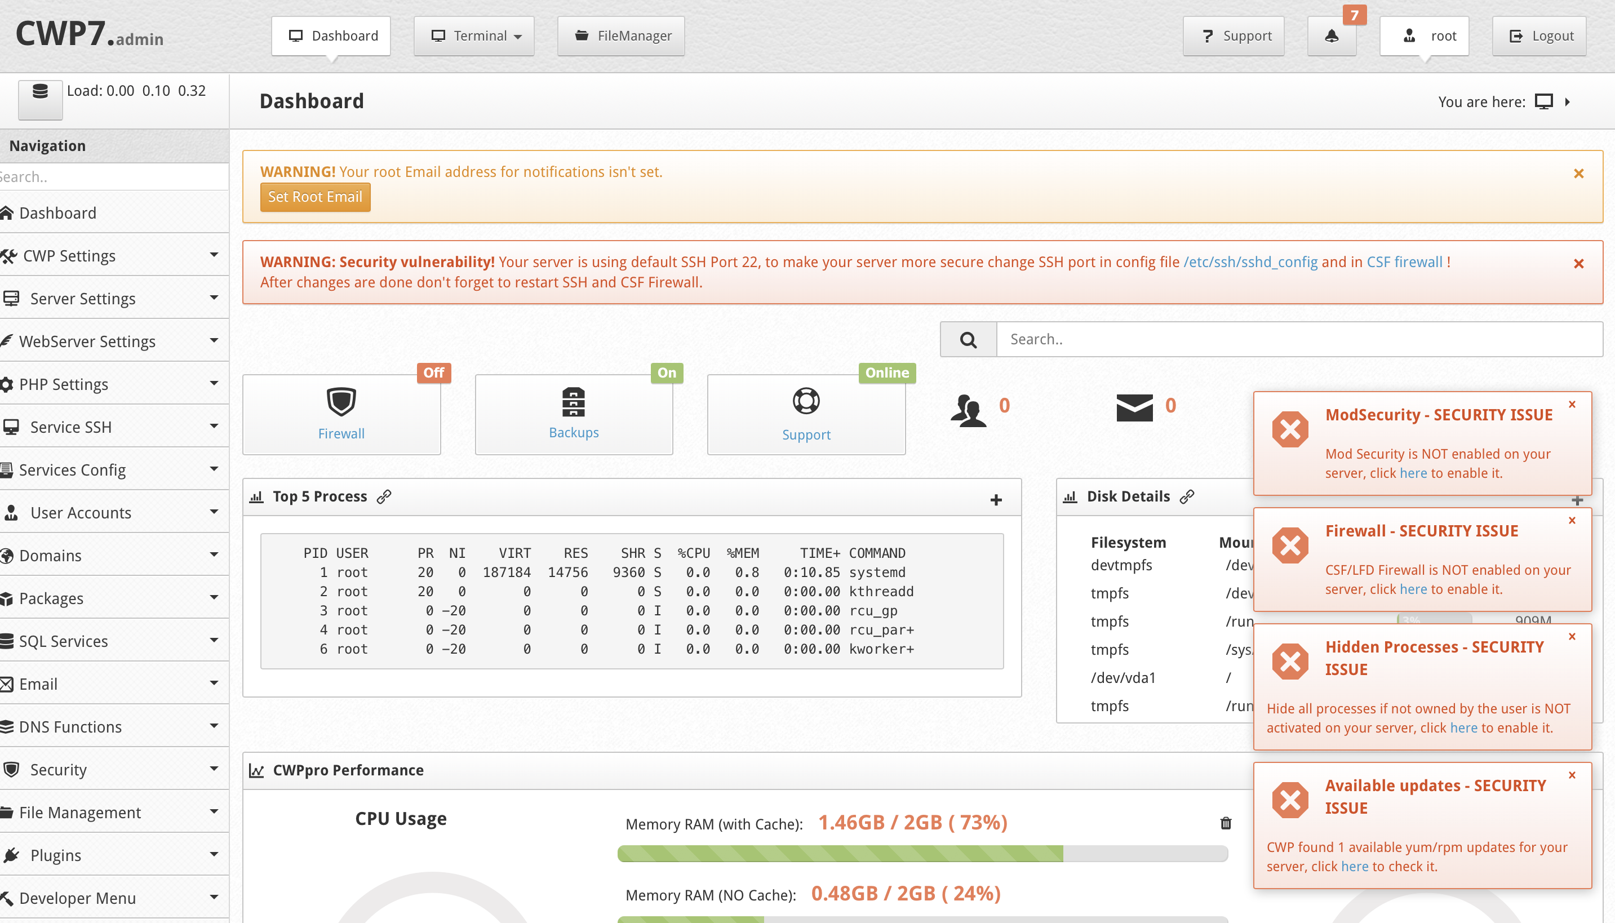Image resolution: width=1615 pixels, height=923 pixels.
Task: Open the Developer Menu sidebar item
Action: (x=114, y=898)
